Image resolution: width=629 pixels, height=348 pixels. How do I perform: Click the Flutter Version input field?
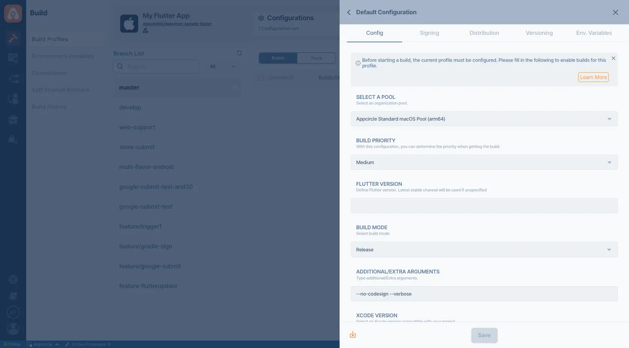[484, 206]
